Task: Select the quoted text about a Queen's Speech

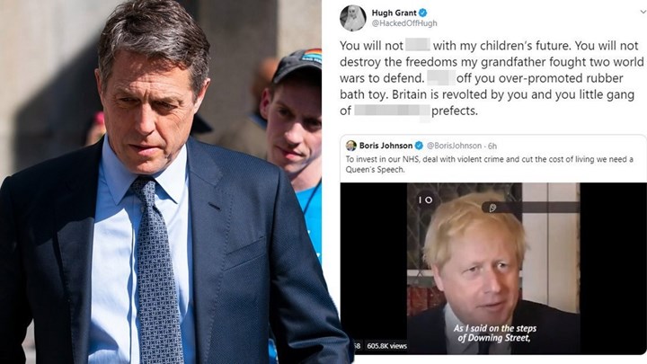Action: [x=490, y=164]
